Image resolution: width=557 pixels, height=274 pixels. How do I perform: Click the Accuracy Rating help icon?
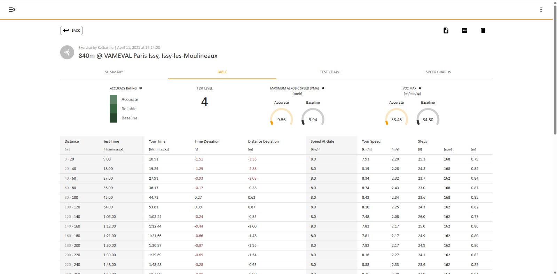(x=141, y=88)
